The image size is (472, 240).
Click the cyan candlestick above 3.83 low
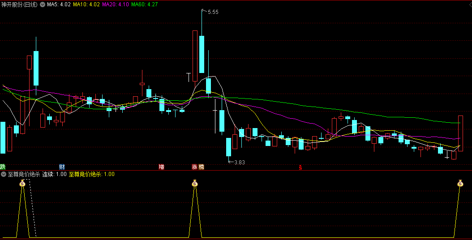[229, 147]
